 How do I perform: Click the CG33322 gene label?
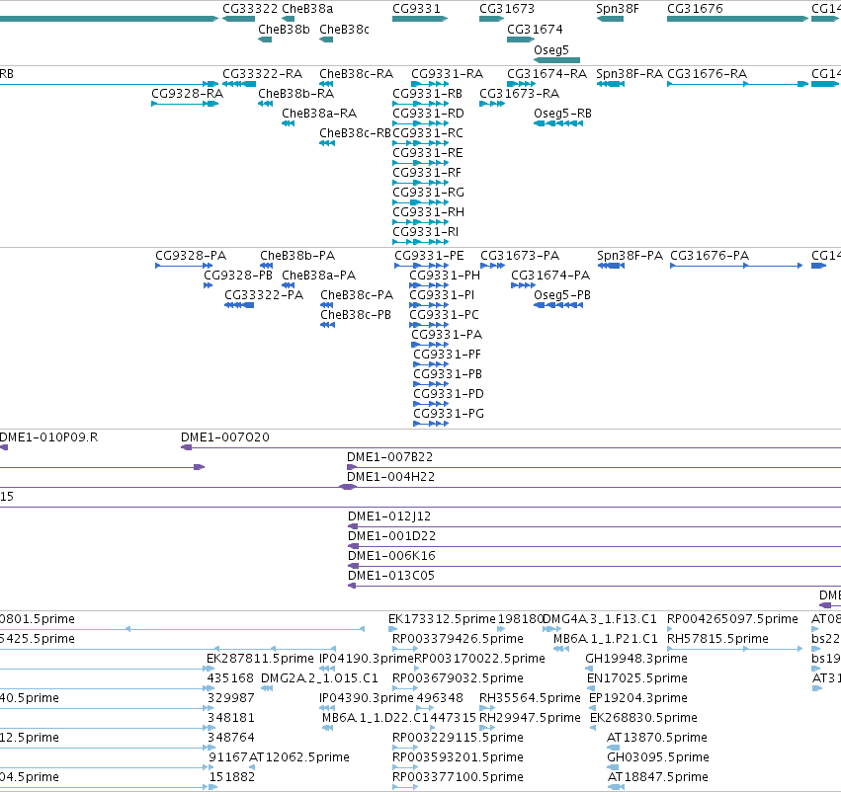(x=250, y=9)
